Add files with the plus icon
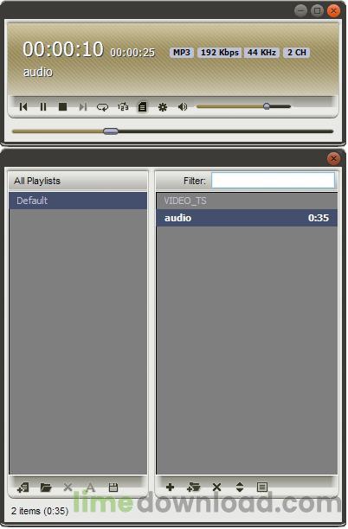The width and height of the screenshot is (348, 529). pos(171,487)
